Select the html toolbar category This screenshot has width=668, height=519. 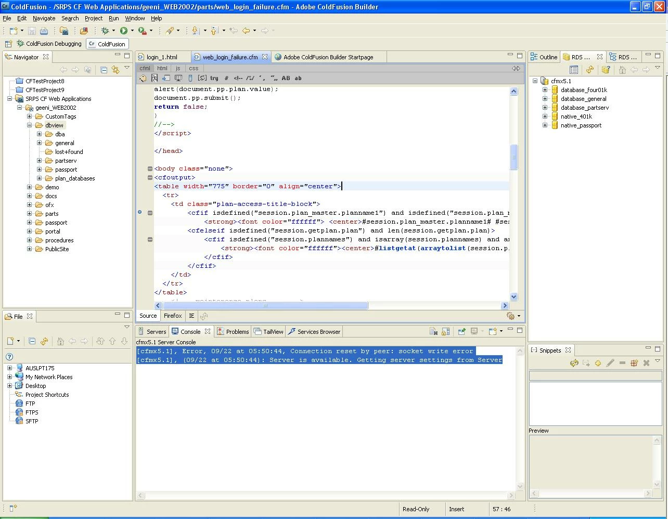click(x=162, y=68)
